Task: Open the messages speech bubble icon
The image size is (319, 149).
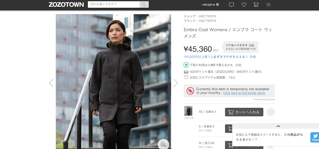Action: [231, 5]
